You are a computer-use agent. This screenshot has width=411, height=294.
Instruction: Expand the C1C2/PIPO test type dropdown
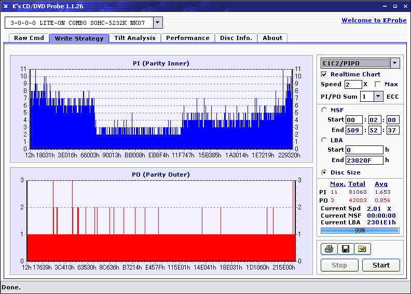tap(395, 63)
